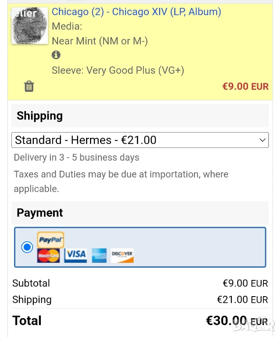Open the Chicago XIV album cover thumbnail
280x337 pixels.
click(29, 26)
